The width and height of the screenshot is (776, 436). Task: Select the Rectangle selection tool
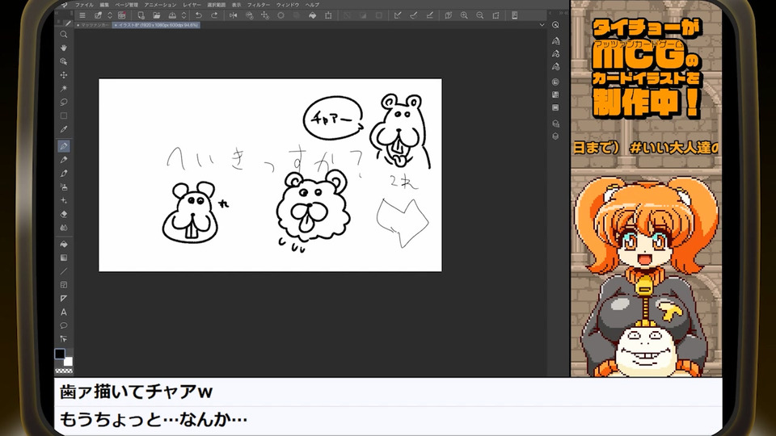pos(64,115)
